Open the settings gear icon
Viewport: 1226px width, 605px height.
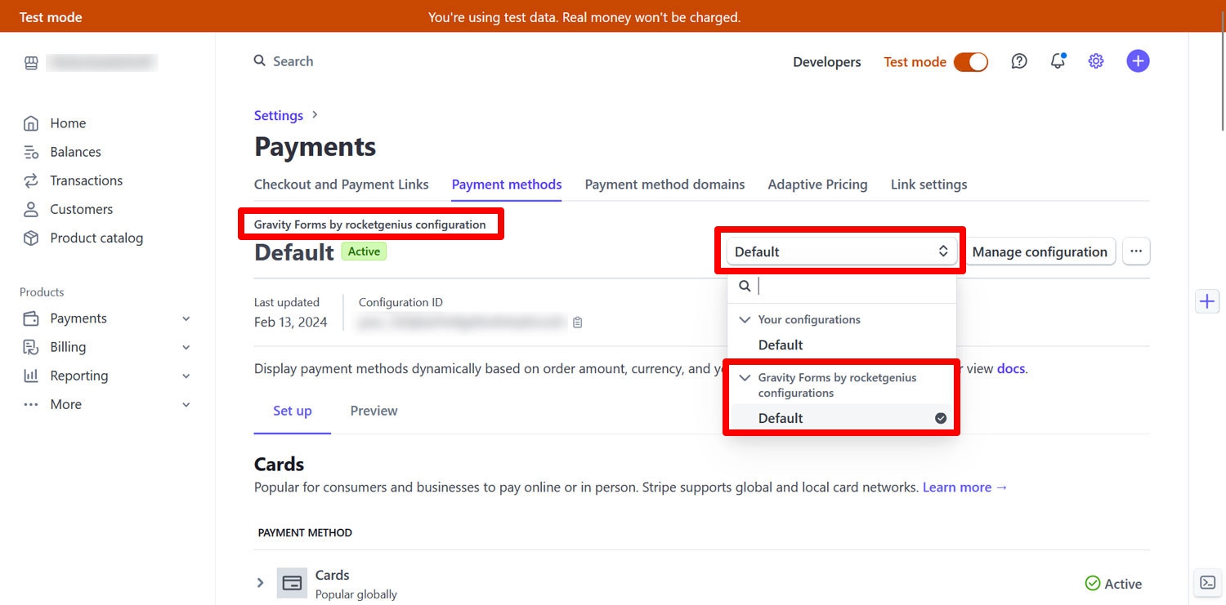coord(1096,61)
